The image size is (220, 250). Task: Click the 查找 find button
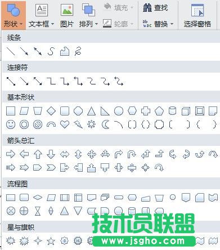tap(155, 8)
